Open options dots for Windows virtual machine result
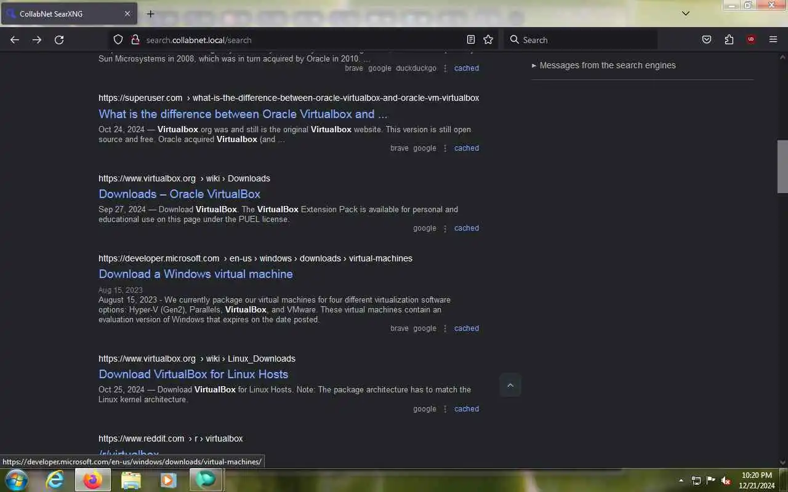The height and width of the screenshot is (492, 788). click(x=445, y=328)
